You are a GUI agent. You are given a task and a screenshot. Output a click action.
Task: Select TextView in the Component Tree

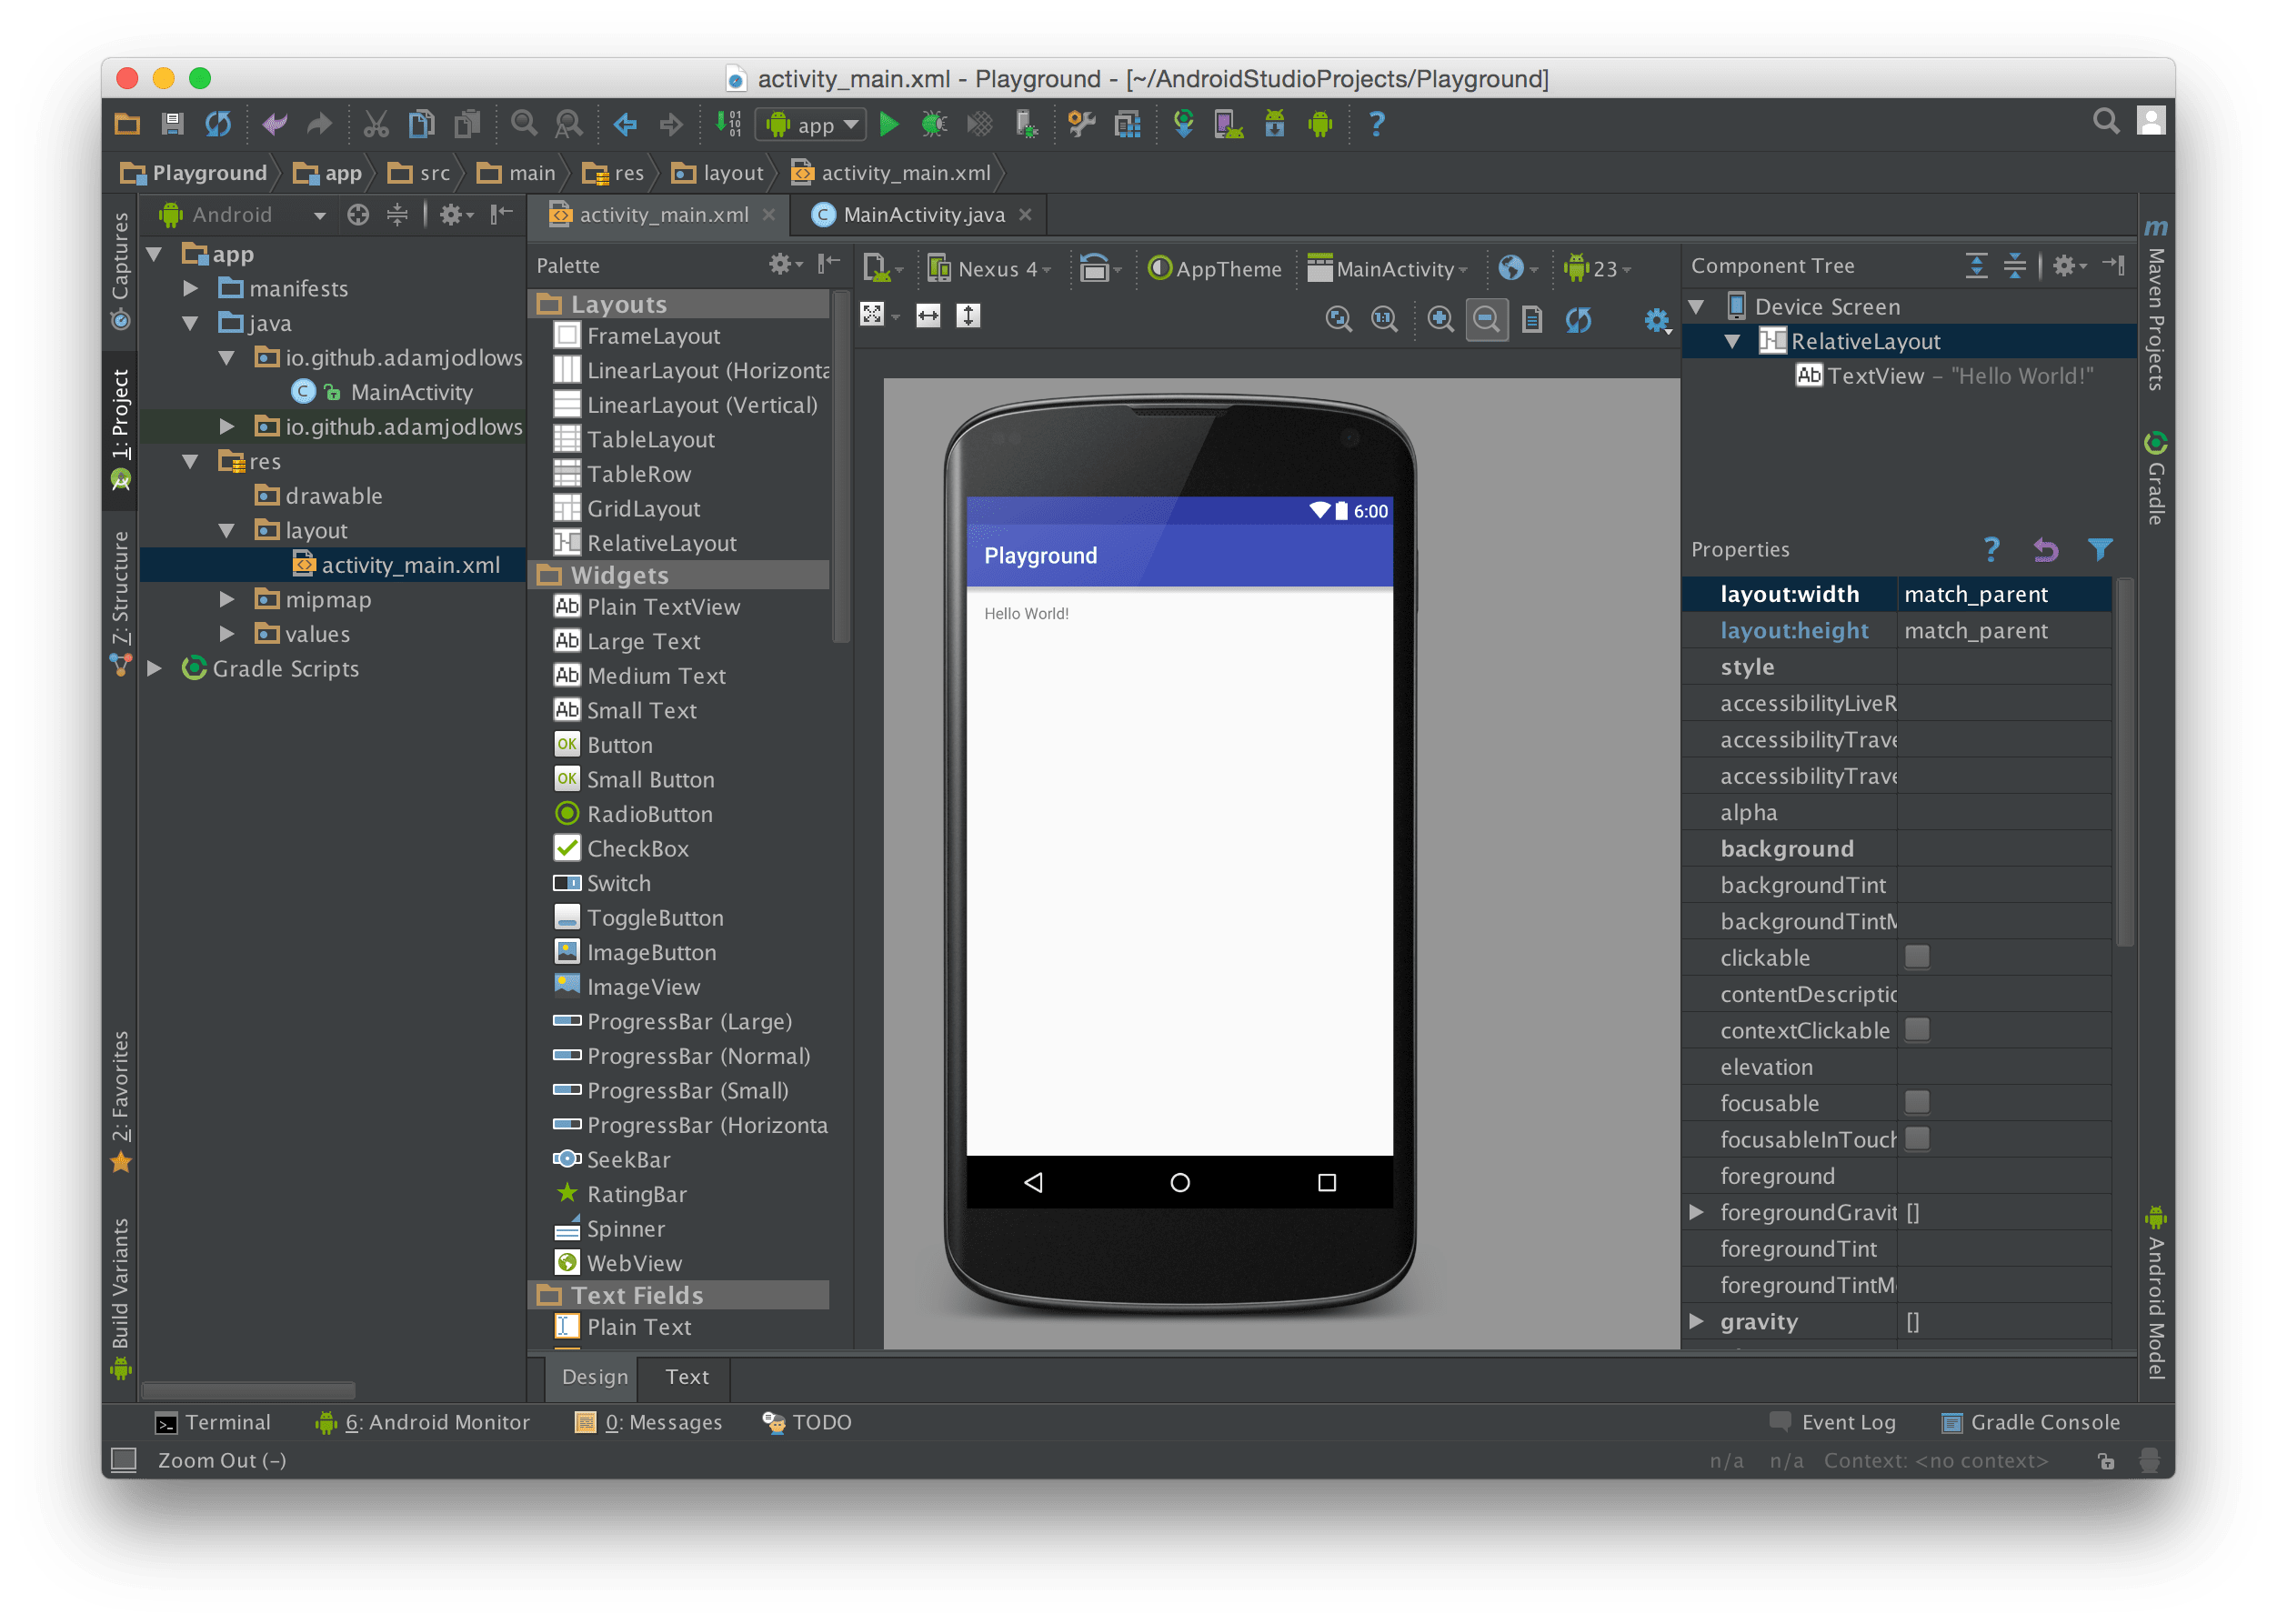pyautogui.click(x=1943, y=376)
